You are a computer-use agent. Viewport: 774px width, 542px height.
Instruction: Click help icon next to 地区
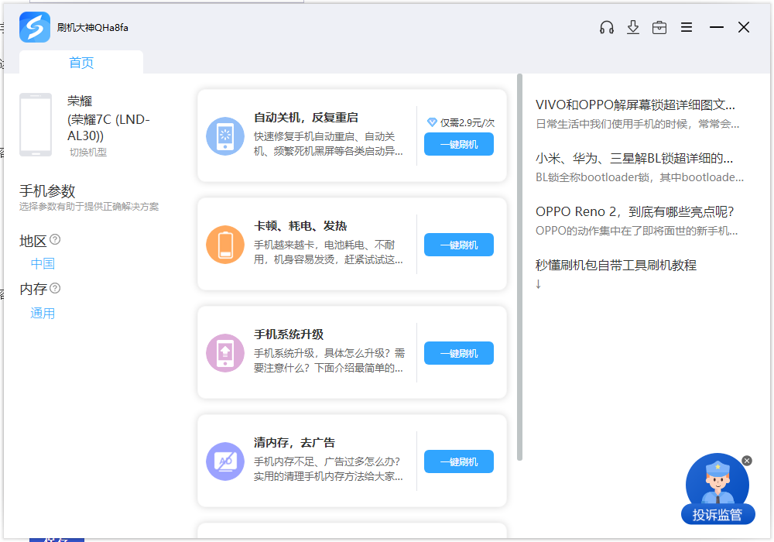pos(55,239)
